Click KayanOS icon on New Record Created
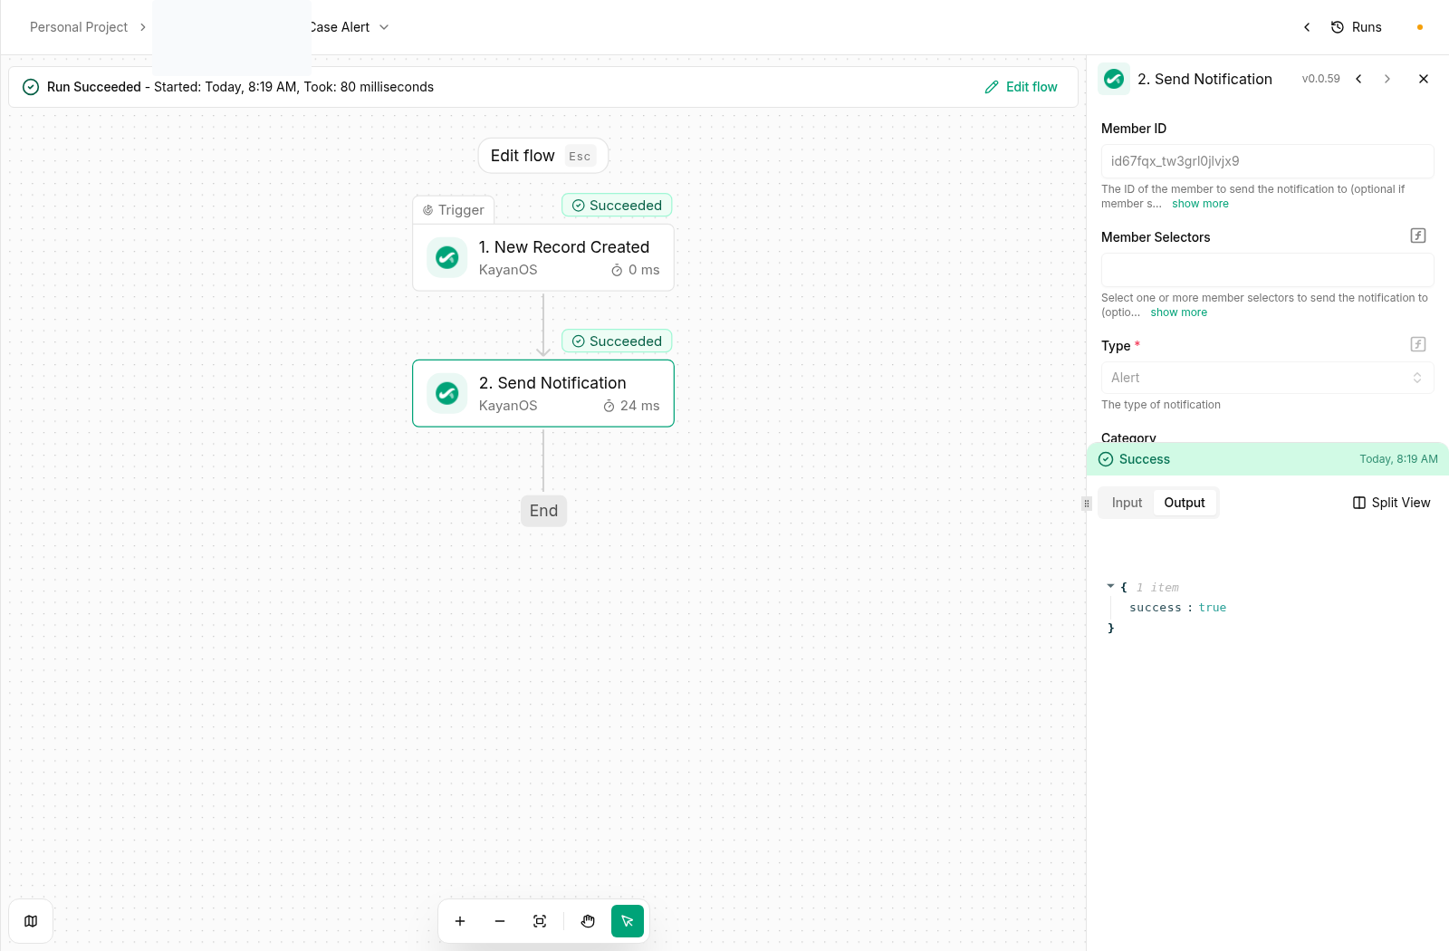 [x=447, y=257]
